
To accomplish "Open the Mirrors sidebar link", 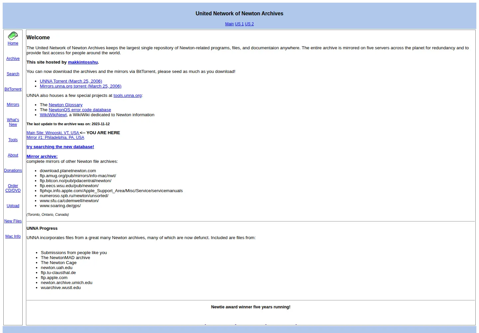I will tap(13, 105).
